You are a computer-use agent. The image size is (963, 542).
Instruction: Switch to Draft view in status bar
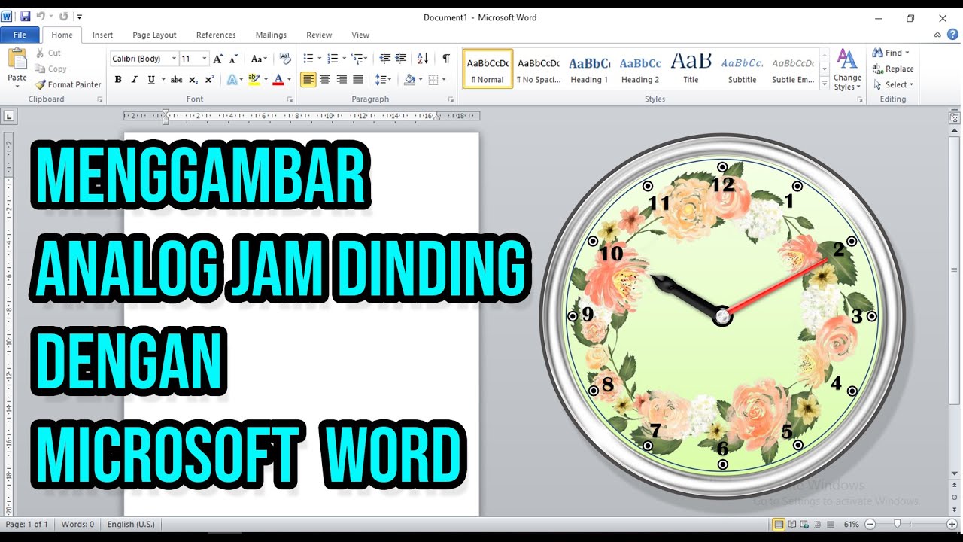pos(829,524)
